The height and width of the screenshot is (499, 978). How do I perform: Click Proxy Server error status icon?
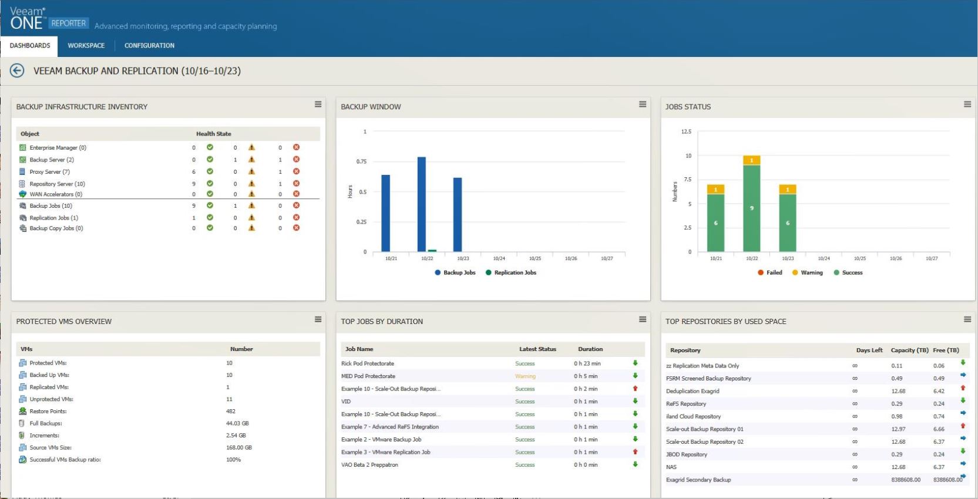point(296,171)
